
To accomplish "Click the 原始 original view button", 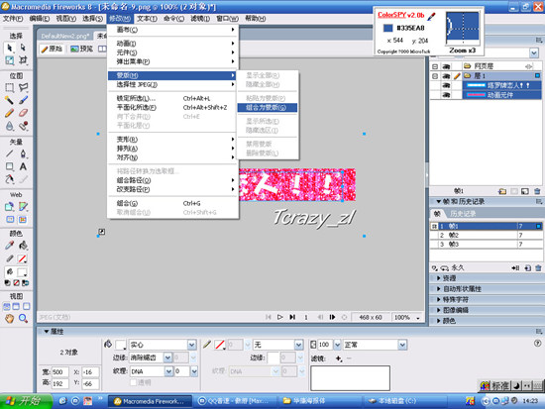I will pyautogui.click(x=52, y=49).
